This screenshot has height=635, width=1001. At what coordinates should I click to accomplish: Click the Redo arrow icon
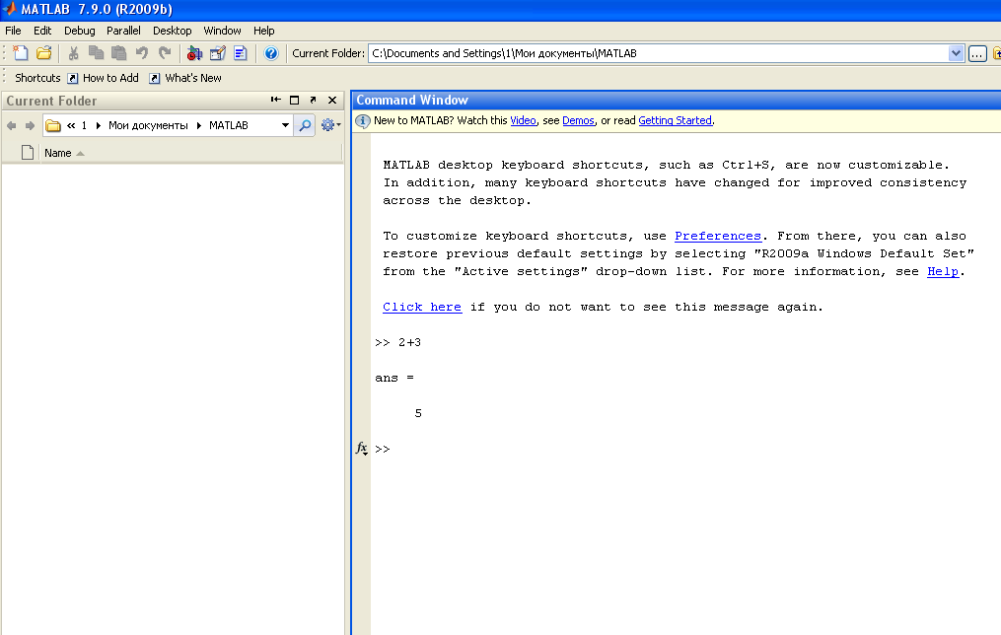[165, 53]
